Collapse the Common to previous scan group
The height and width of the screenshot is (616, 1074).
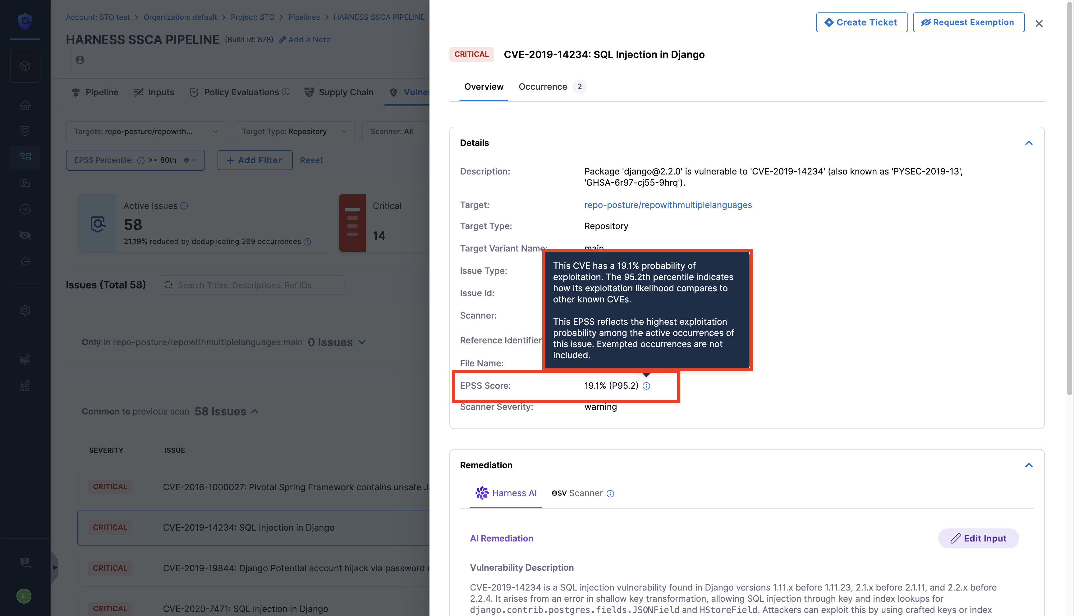pos(255,412)
